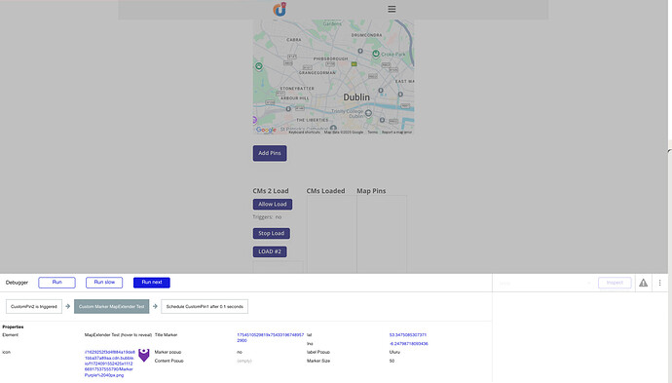Click the 'CMs Loaded' heading
The height and width of the screenshot is (383, 672).
pos(325,191)
